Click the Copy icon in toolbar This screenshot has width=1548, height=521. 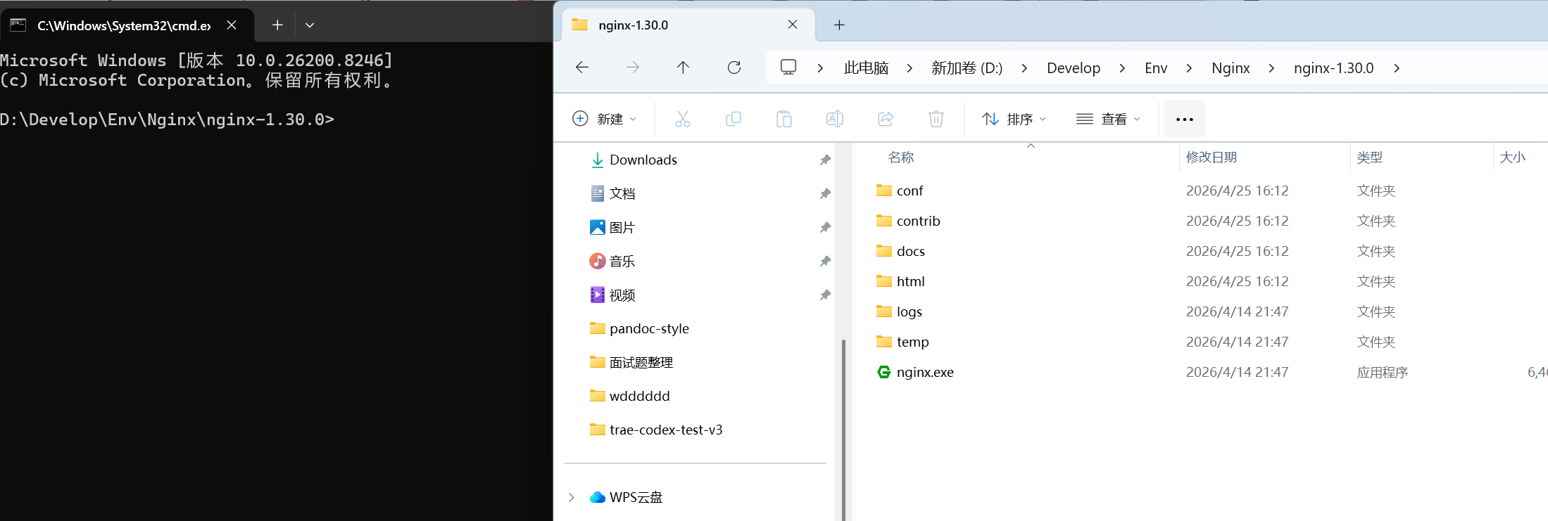pyautogui.click(x=734, y=119)
